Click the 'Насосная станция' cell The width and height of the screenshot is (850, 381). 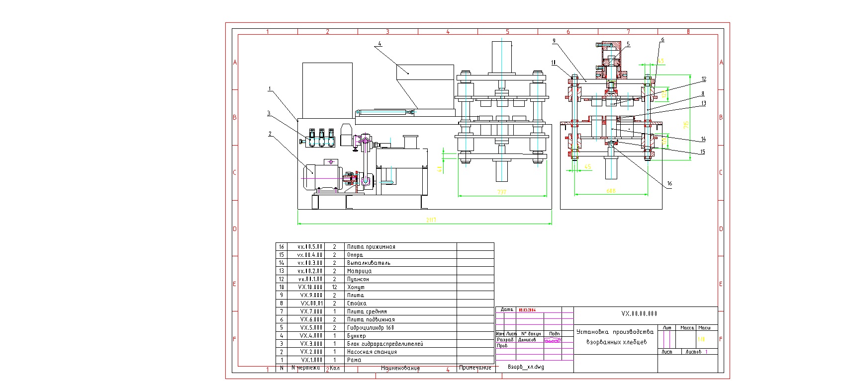(x=372, y=352)
